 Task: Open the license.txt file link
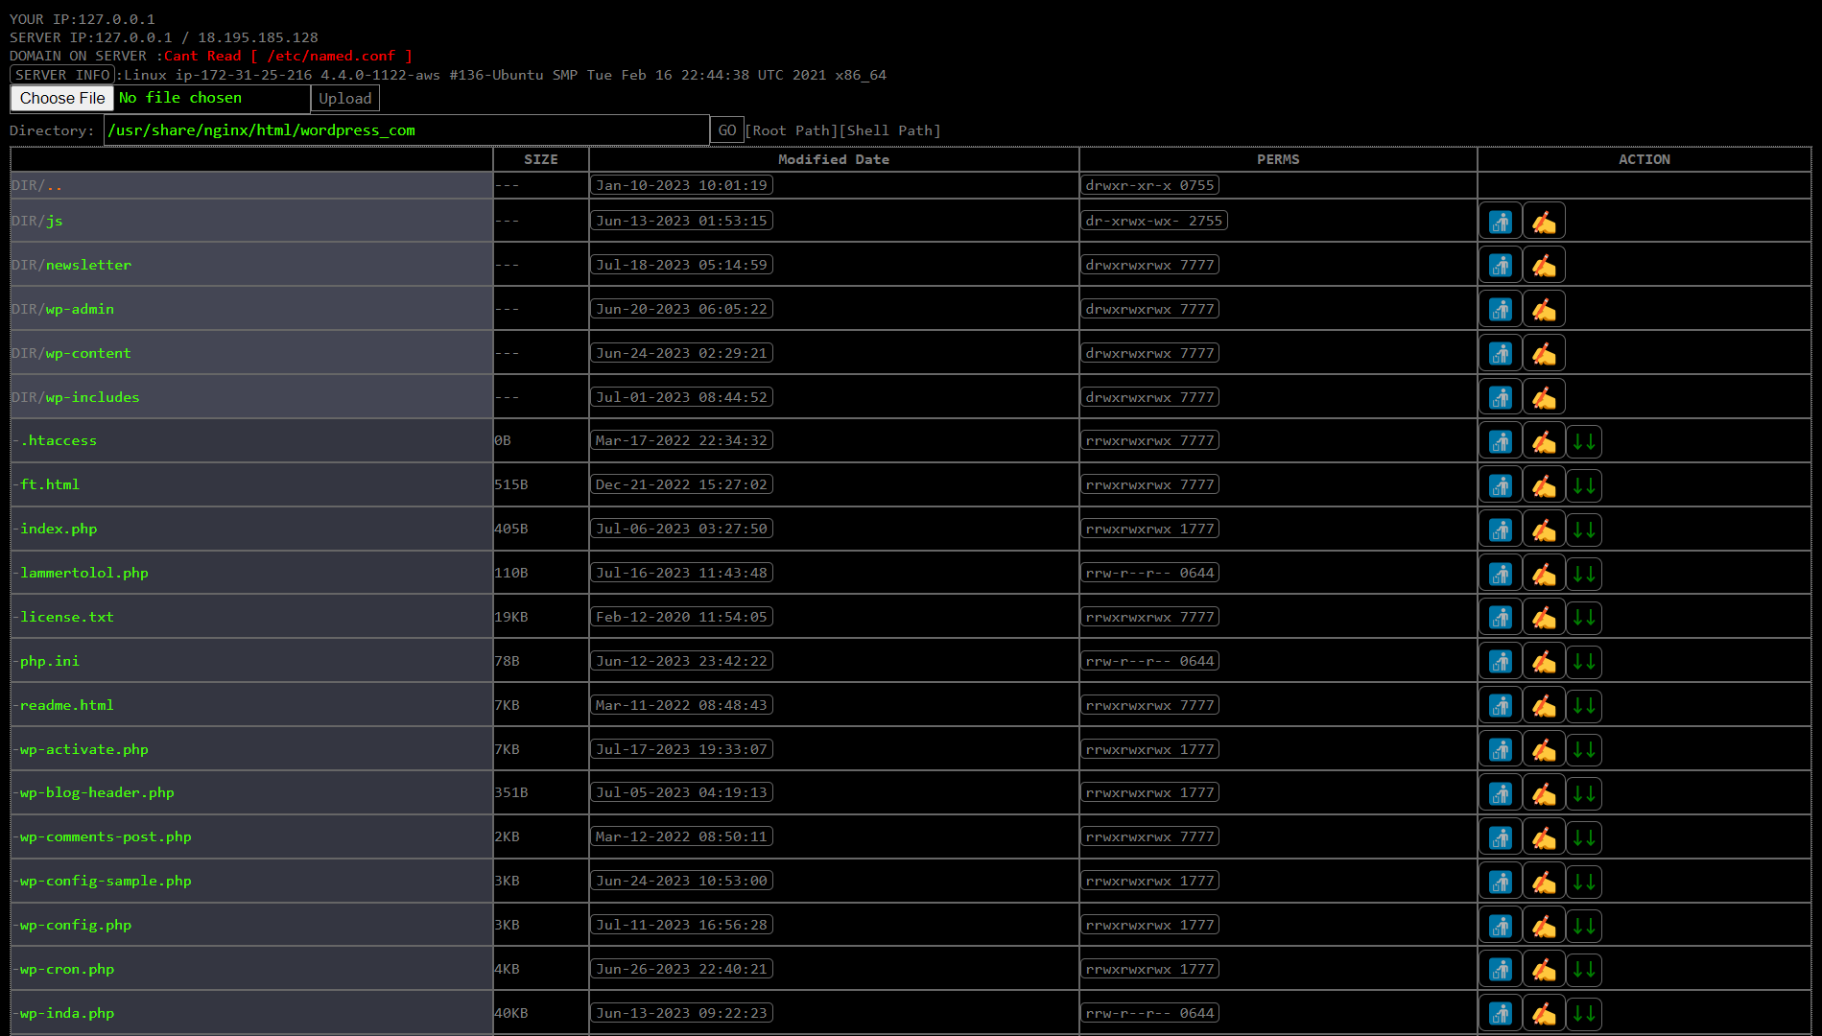click(67, 617)
